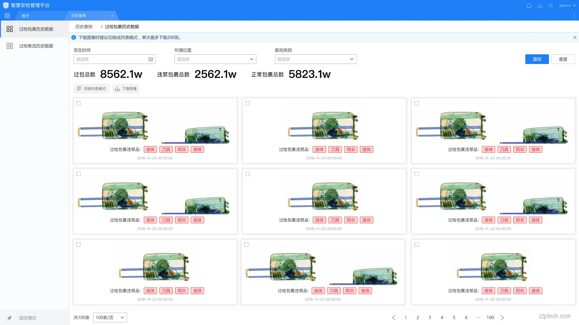Select 过检客流历史数据 in the sidebar
This screenshot has width=579, height=325.
(36, 46)
